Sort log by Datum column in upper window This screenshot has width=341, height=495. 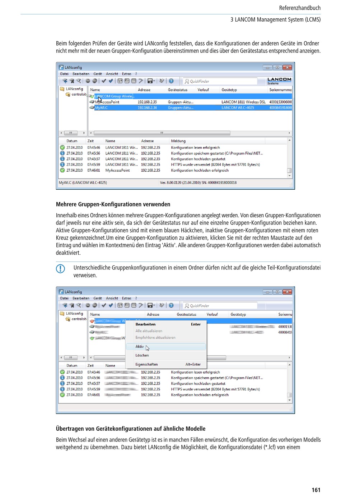(72, 141)
